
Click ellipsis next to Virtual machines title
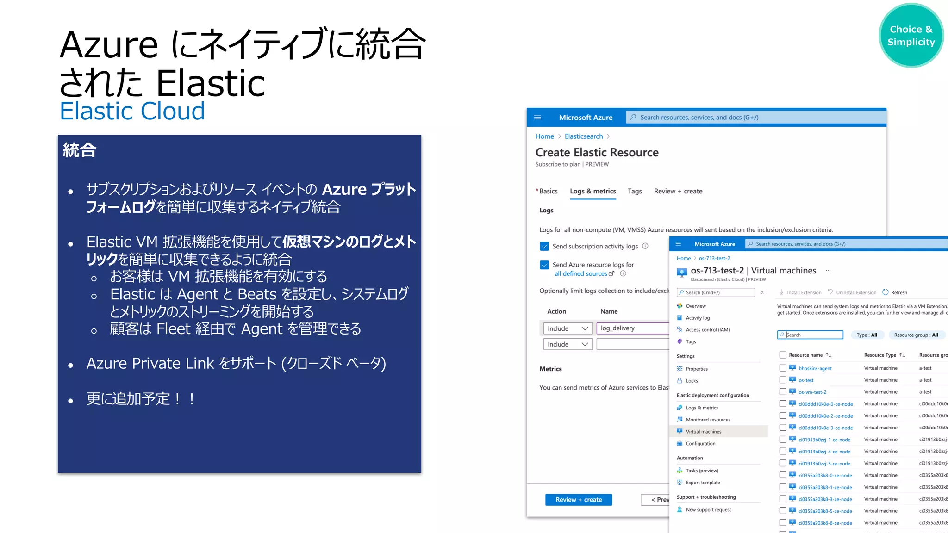[828, 271]
